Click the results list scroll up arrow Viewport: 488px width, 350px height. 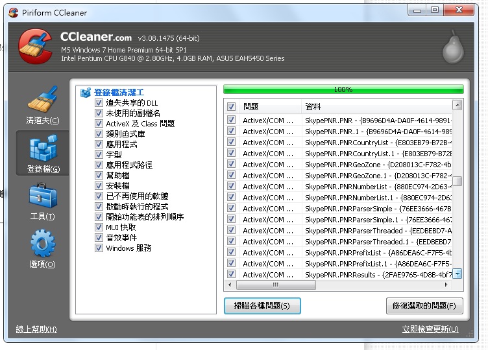coord(457,106)
